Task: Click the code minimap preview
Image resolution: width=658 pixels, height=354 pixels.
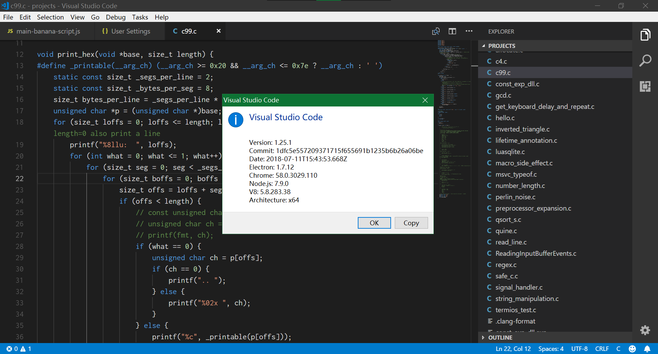Action: [454, 119]
